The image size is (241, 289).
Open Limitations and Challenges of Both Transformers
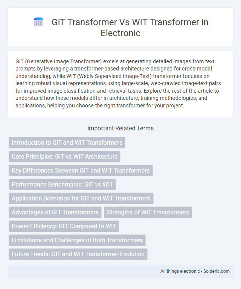[77, 240]
